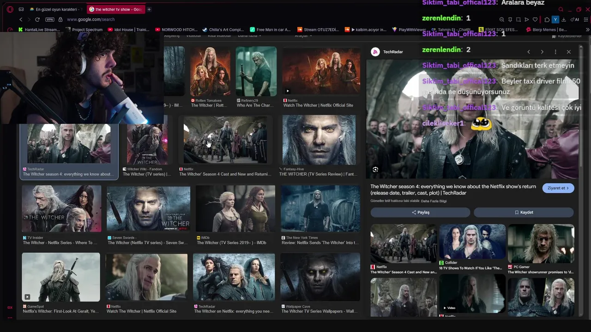Viewport: 591px width, 332px height.
Task: Open Netflix Season 4 Cast grid thumbnail
Action: 225,140
